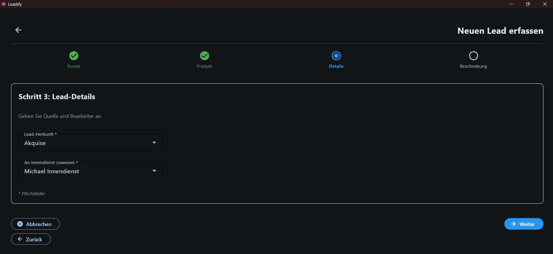Click the blue step indicator above Details
The height and width of the screenshot is (254, 553).
pyautogui.click(x=336, y=55)
